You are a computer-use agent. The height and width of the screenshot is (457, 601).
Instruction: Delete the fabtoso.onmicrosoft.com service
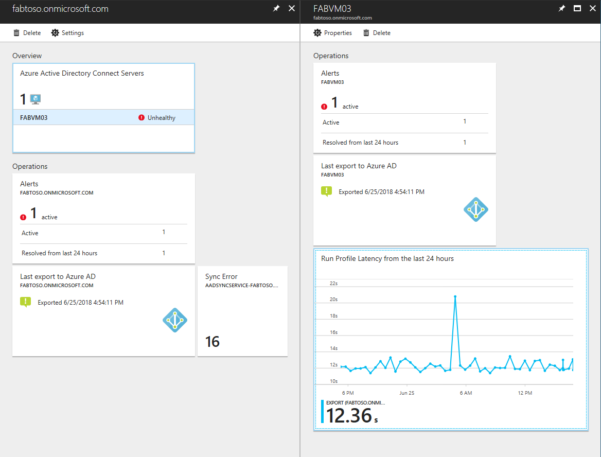tap(27, 33)
